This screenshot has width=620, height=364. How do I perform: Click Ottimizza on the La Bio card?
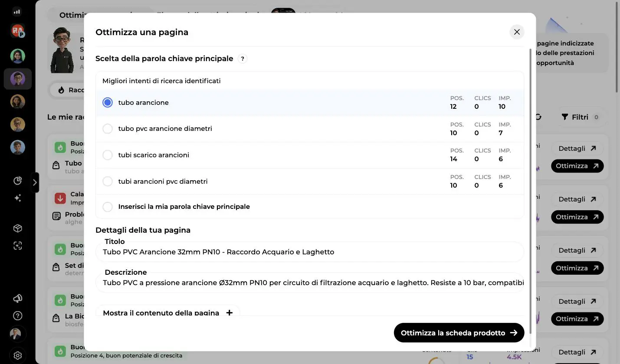[x=577, y=319]
